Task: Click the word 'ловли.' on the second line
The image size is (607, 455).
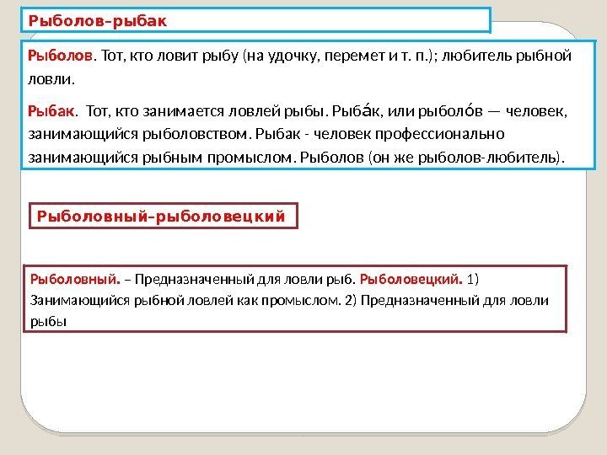Action: click(51, 79)
